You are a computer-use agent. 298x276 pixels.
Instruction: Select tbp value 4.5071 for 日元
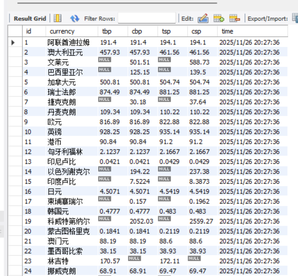coord(113,191)
